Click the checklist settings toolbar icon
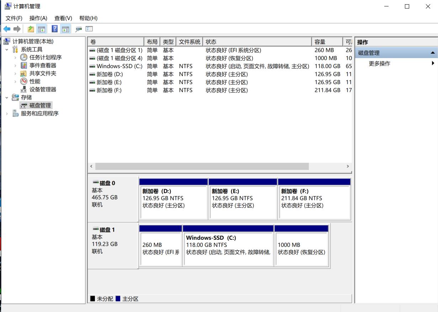 coord(89,29)
